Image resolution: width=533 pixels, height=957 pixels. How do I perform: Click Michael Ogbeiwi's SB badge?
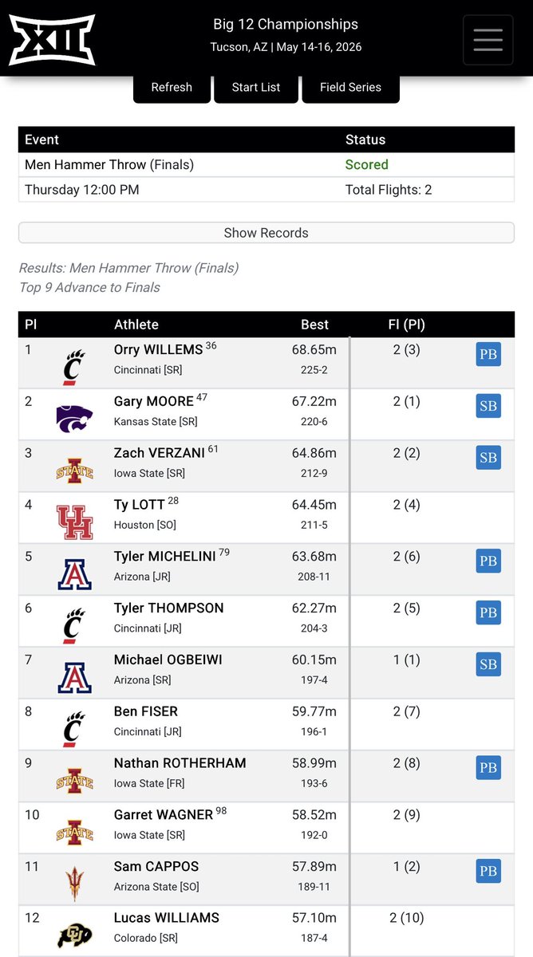click(488, 664)
